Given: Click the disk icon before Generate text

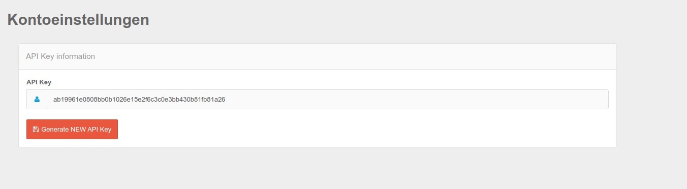Looking at the screenshot, I should 36,130.
